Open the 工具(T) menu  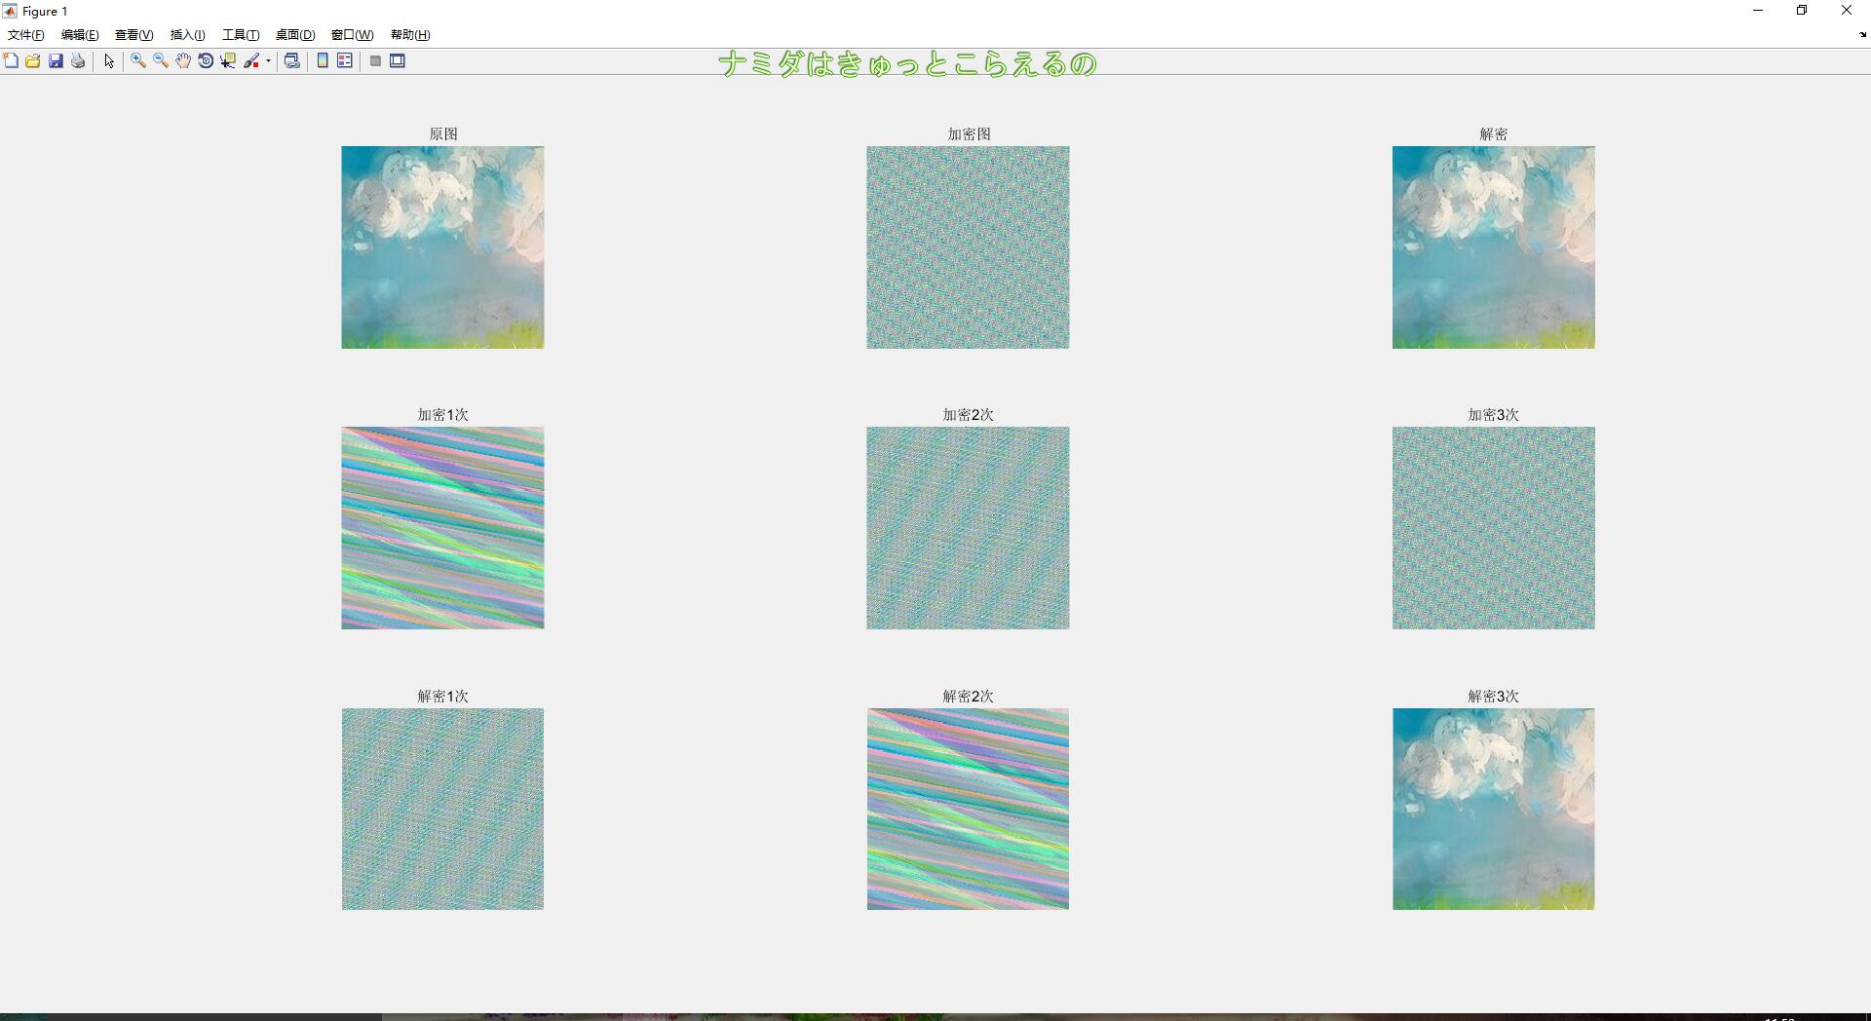(x=241, y=35)
